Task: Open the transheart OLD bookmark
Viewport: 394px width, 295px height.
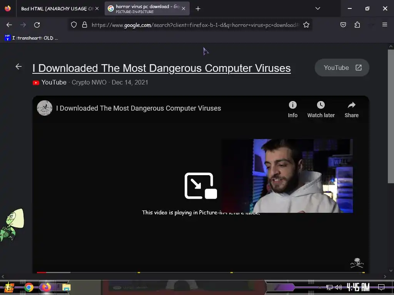Action: (x=31, y=38)
